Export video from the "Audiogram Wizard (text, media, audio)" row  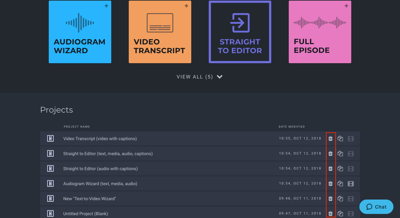pyautogui.click(x=351, y=183)
